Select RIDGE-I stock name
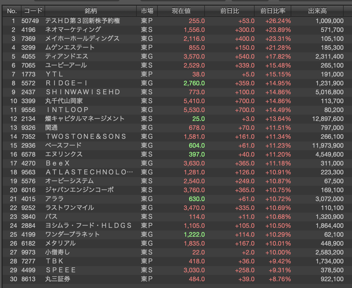The width and height of the screenshot is (352, 288). (x=67, y=83)
